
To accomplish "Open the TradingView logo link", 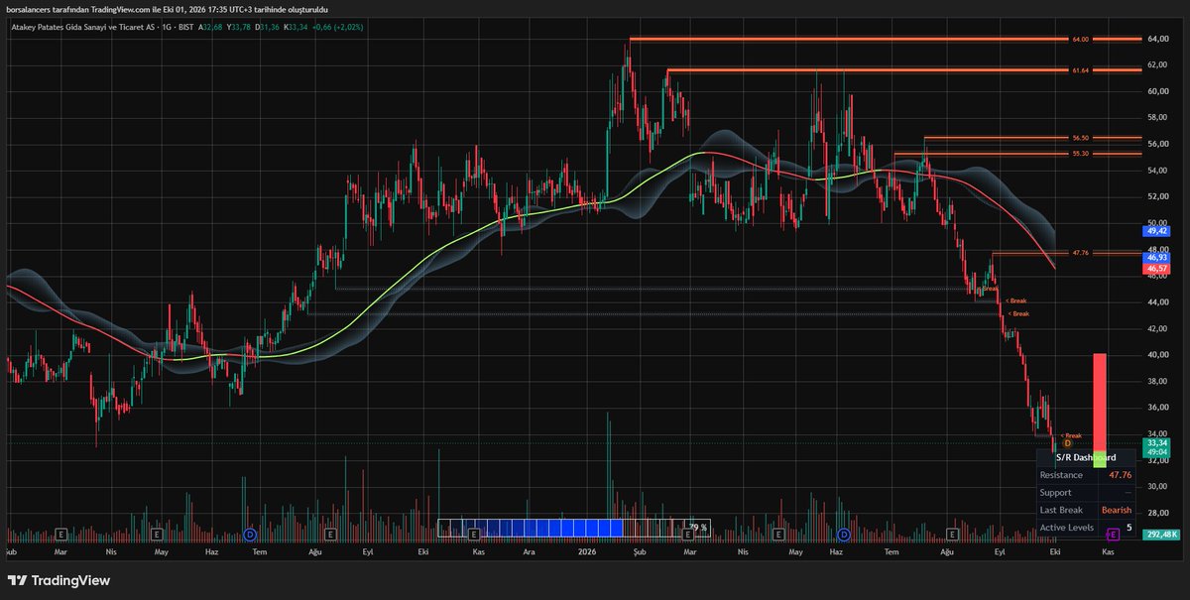I will point(59,580).
